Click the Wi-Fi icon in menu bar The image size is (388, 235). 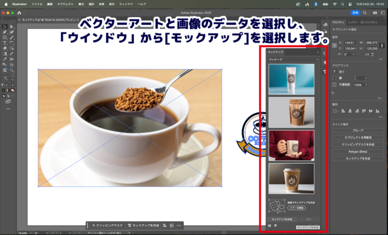(335, 4)
